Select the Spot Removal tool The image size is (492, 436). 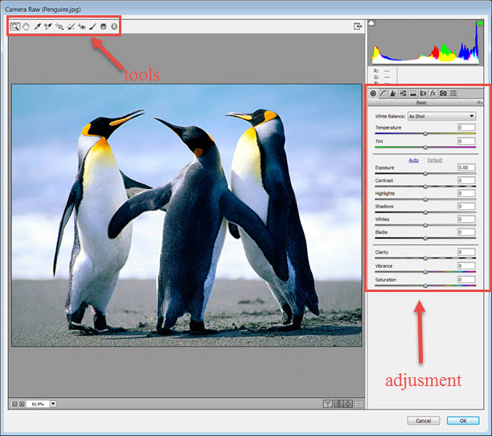coord(72,27)
